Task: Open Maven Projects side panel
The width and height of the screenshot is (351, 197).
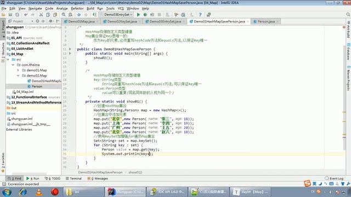Action: click(348, 78)
